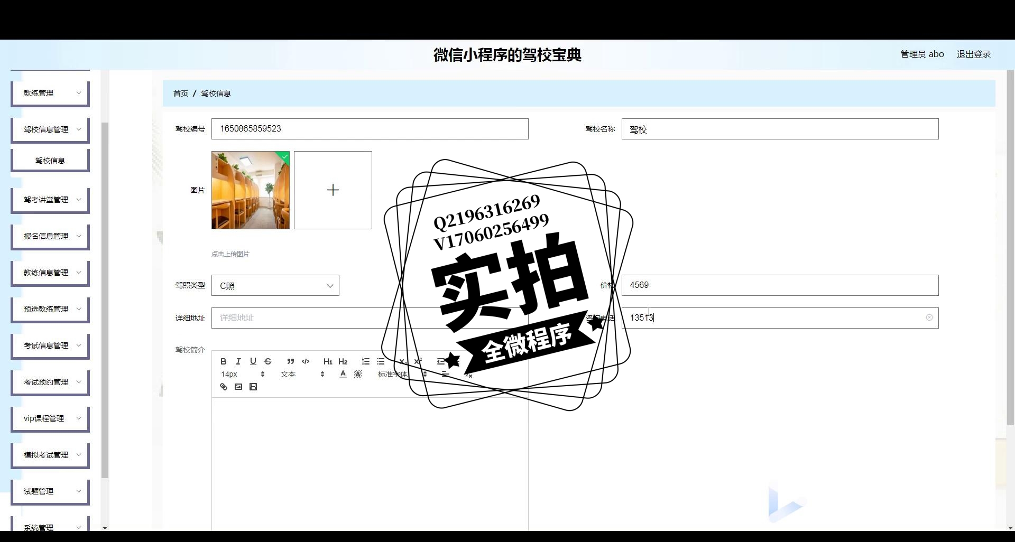This screenshot has width=1015, height=542.
Task: Clear text formatting in the editor
Action: click(468, 375)
